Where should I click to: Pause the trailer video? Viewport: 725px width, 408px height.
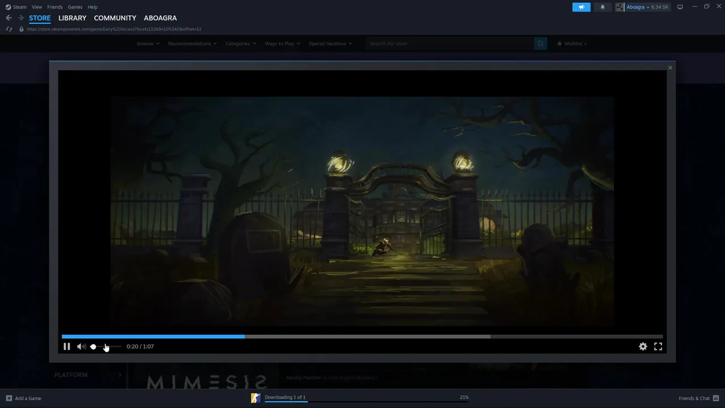pos(67,346)
